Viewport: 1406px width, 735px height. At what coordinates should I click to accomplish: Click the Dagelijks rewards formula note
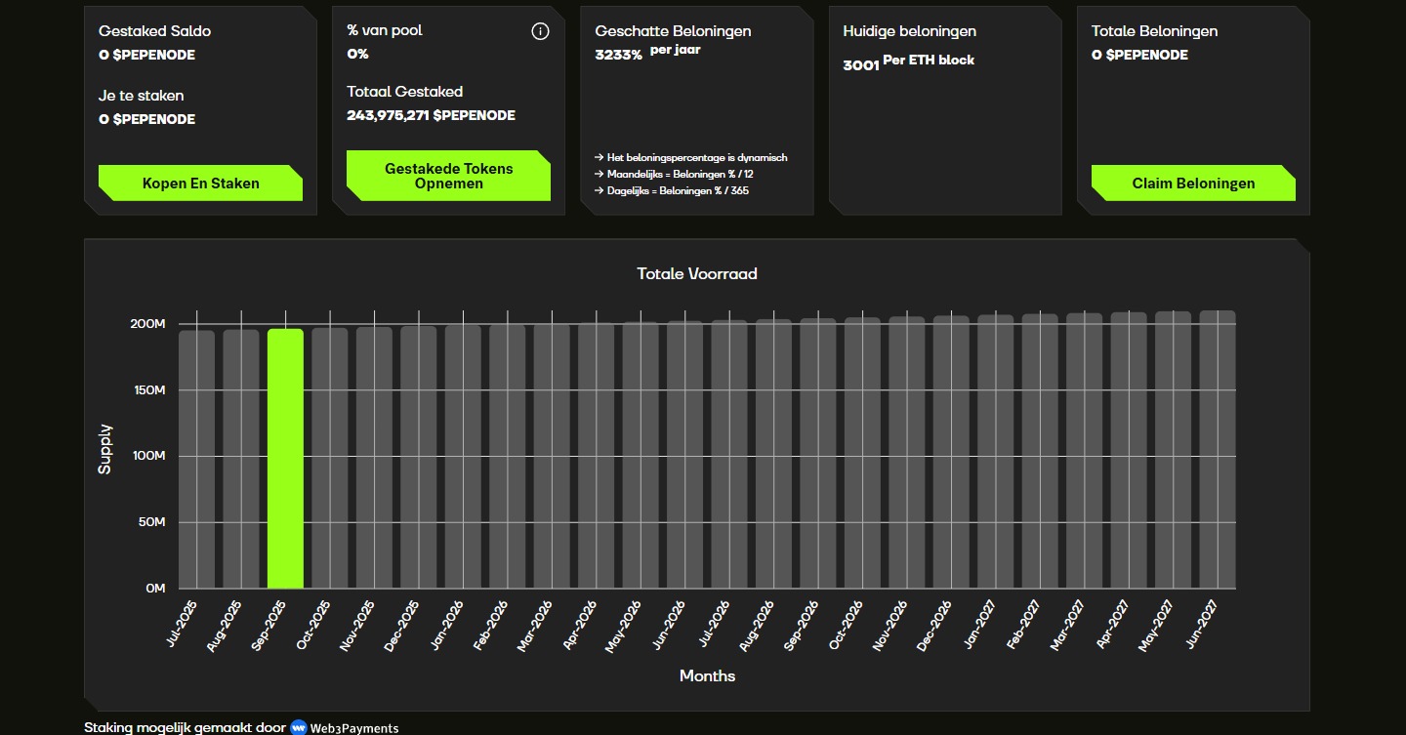coord(672,190)
